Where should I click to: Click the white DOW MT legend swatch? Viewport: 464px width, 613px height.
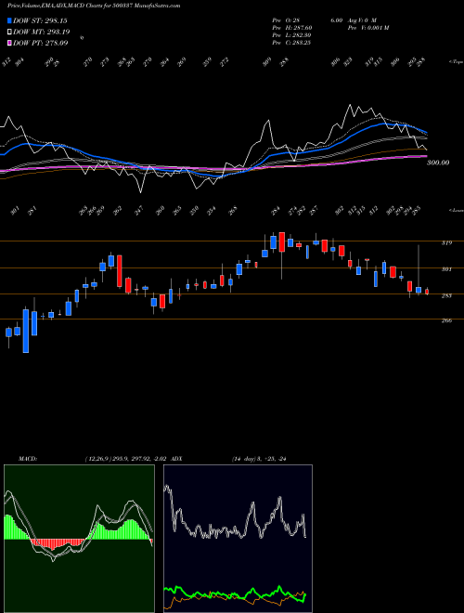click(9, 32)
